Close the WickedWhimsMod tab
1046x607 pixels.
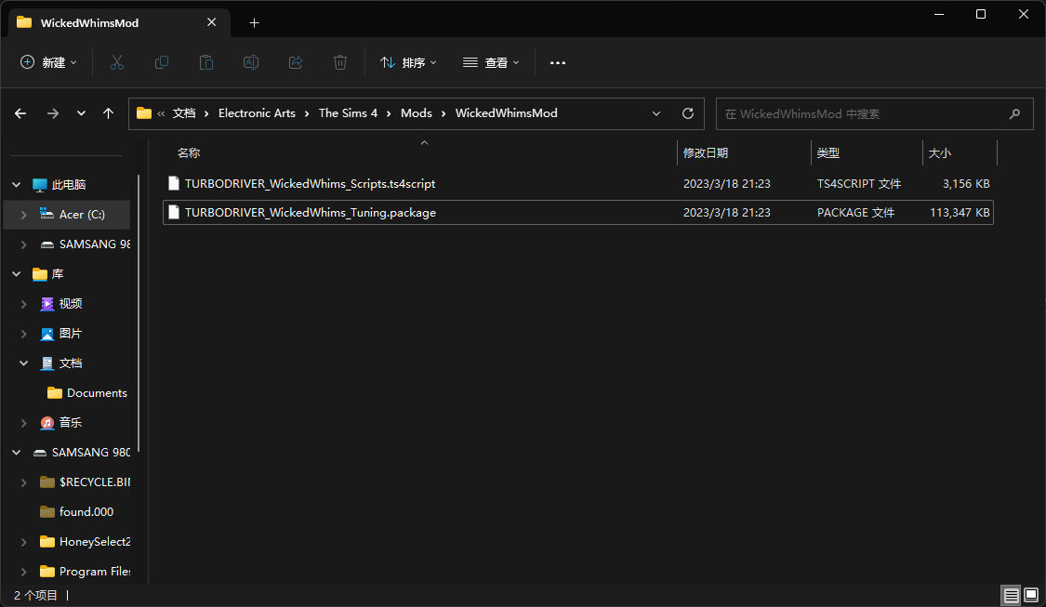pyautogui.click(x=211, y=22)
